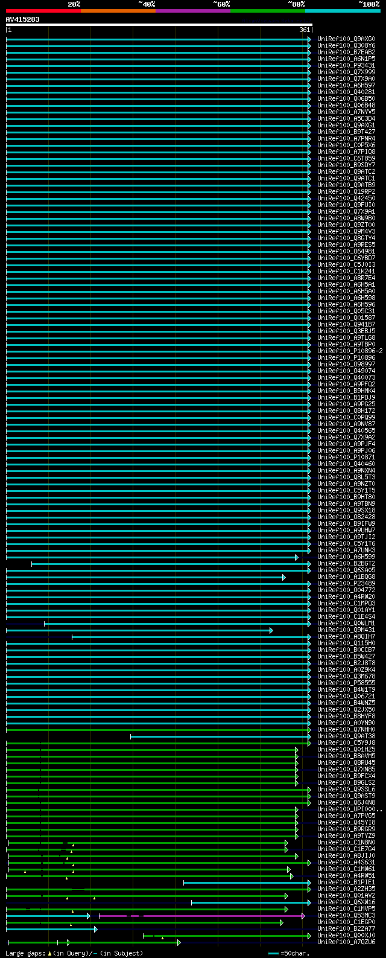Image resolution: width=386 pixels, height=958 pixels.
Task: Select the query name AV415283
Action: (23, 19)
